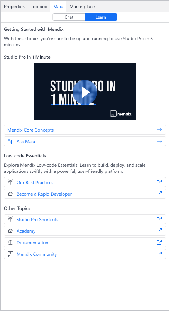The image size is (169, 311).
Task: Click the chat bubble icon beside Mendix Community
Action: (10, 254)
